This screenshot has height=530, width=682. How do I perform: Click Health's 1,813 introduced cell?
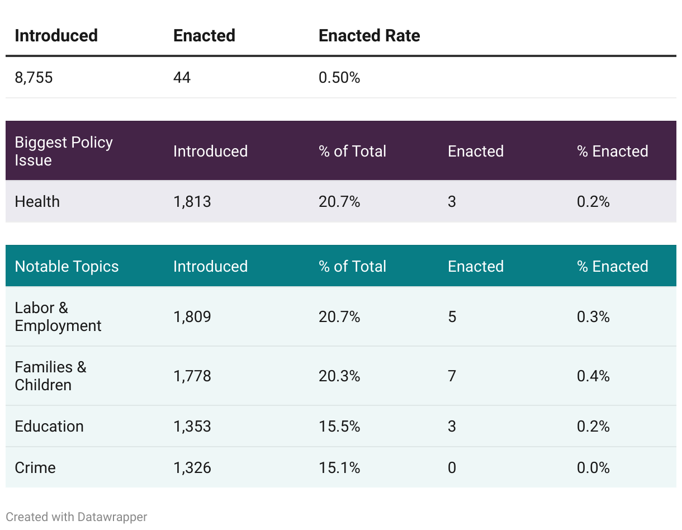point(192,202)
